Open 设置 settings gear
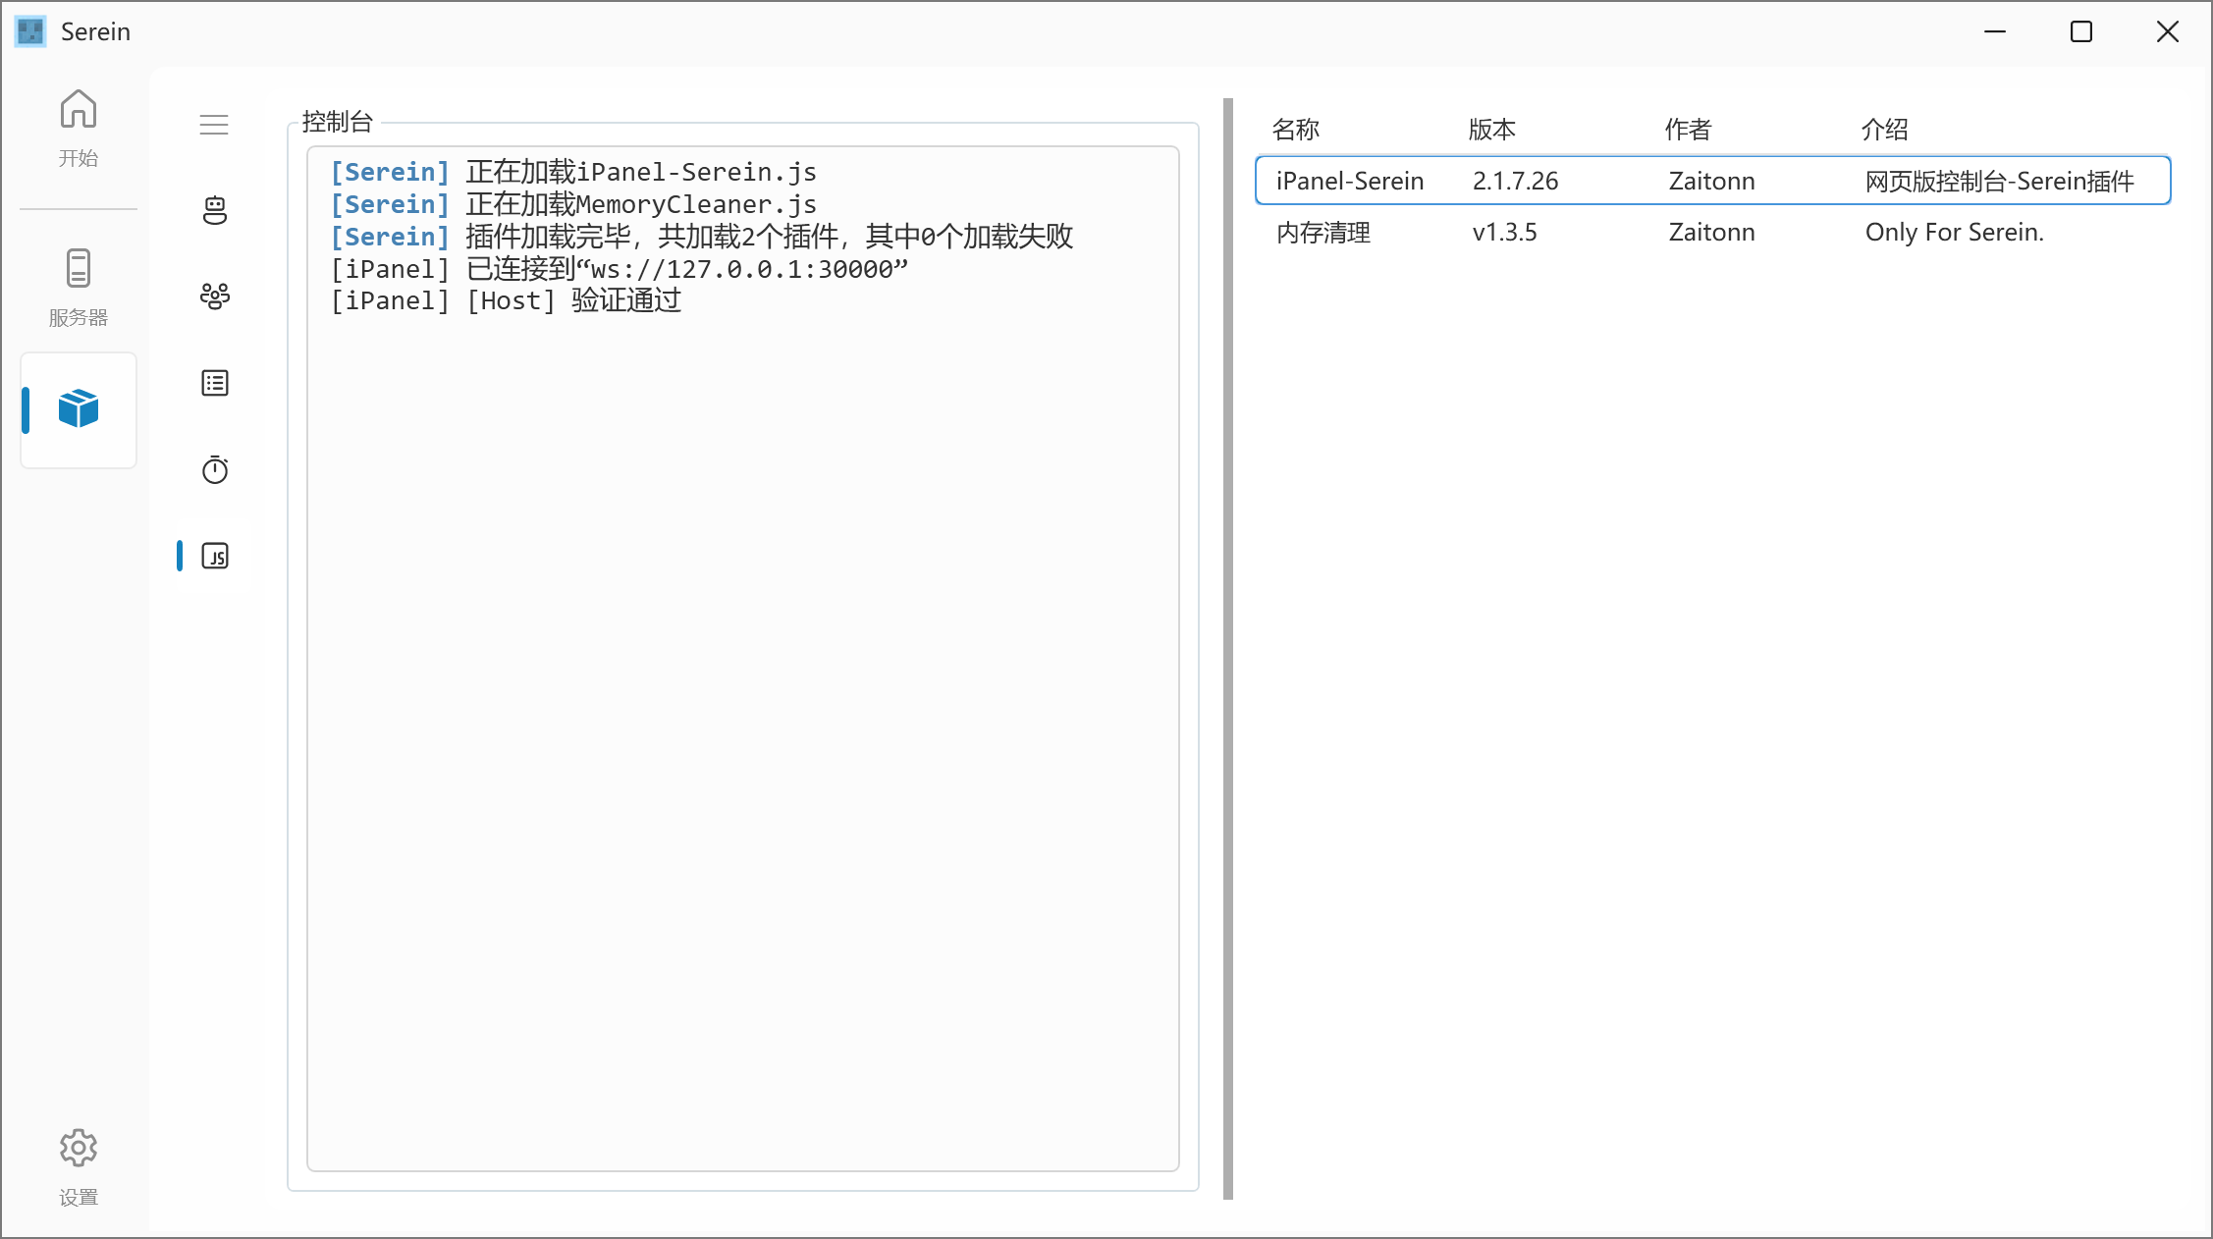Viewport: 2213px width, 1239px height. pyautogui.click(x=79, y=1168)
